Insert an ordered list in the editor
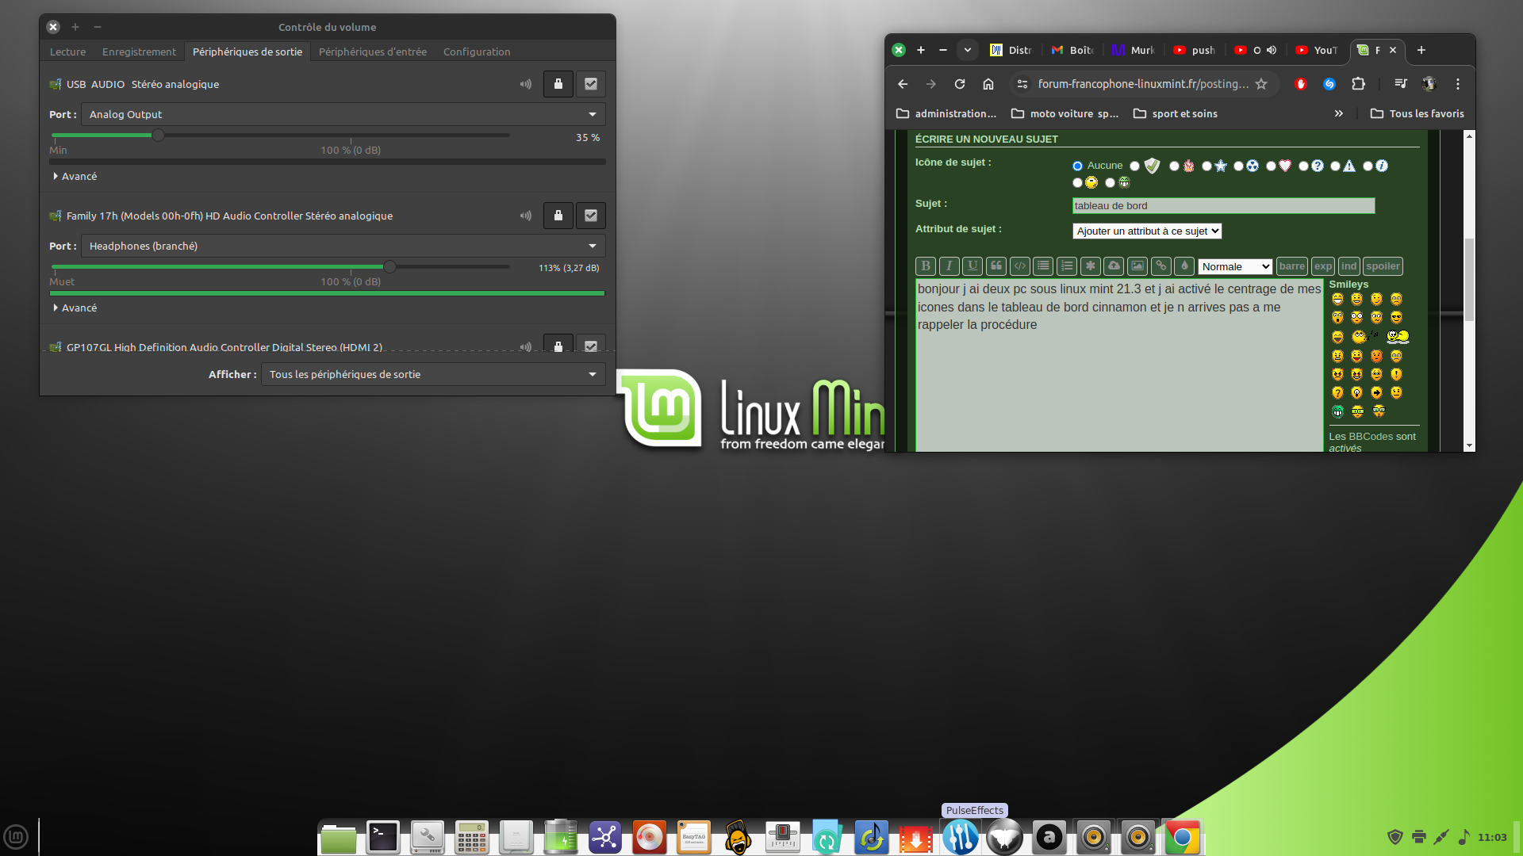 pos(1067,266)
